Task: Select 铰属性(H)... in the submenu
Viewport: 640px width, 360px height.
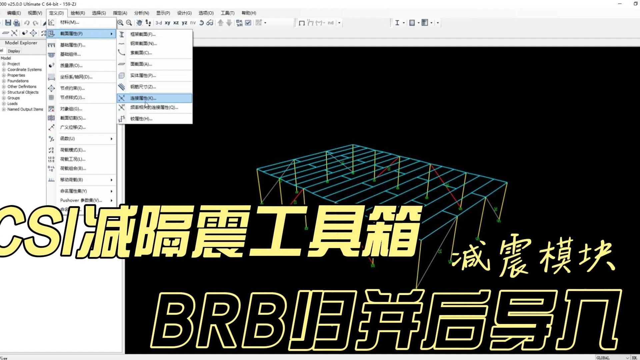Action: tap(155, 119)
